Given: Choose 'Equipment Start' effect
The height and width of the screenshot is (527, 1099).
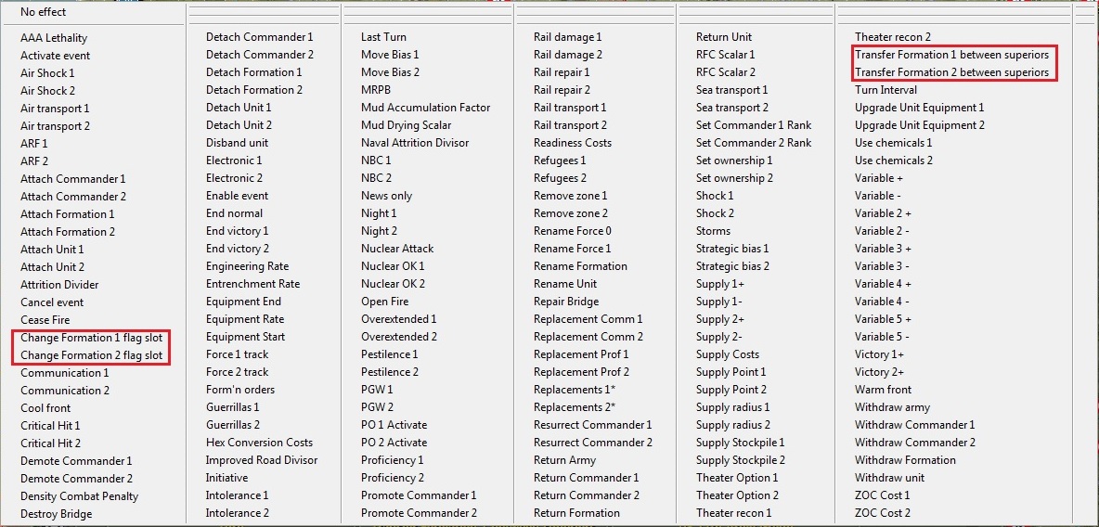Looking at the screenshot, I should pos(245,337).
